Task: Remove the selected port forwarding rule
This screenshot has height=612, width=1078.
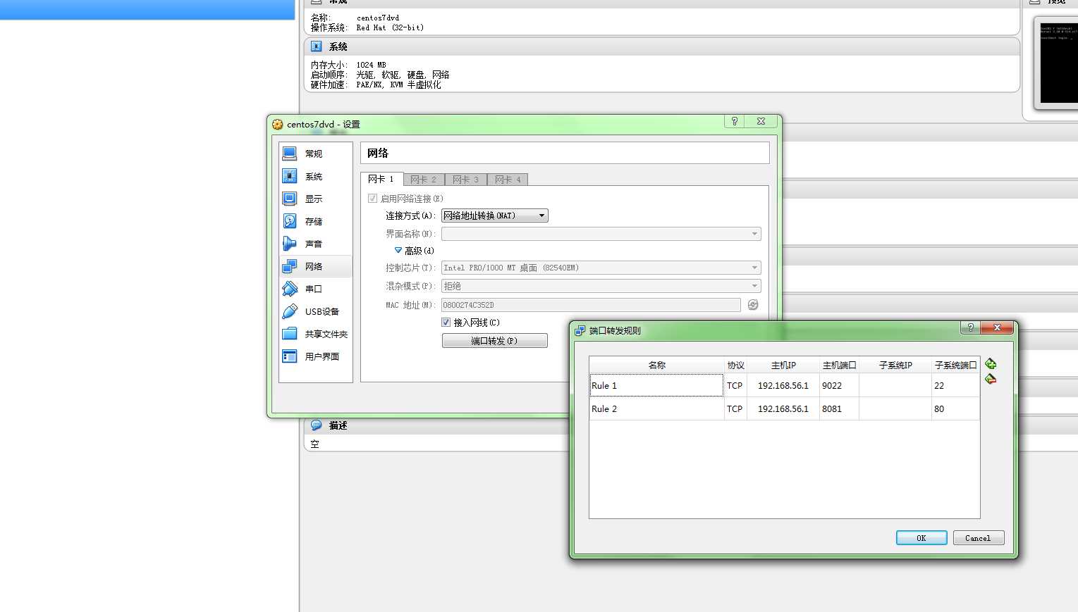Action: 991,379
